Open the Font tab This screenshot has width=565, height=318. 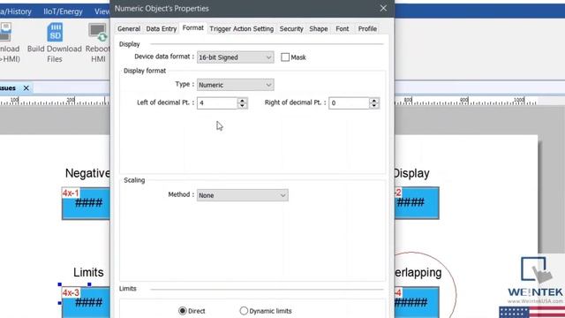tap(342, 29)
